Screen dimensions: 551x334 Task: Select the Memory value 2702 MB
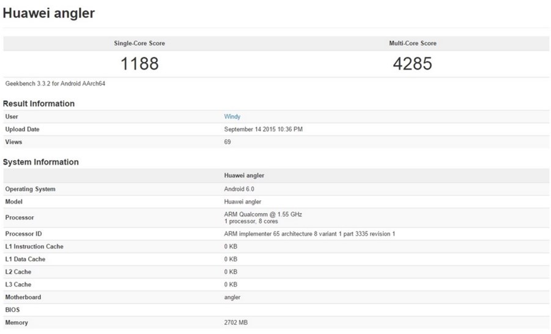click(x=236, y=322)
